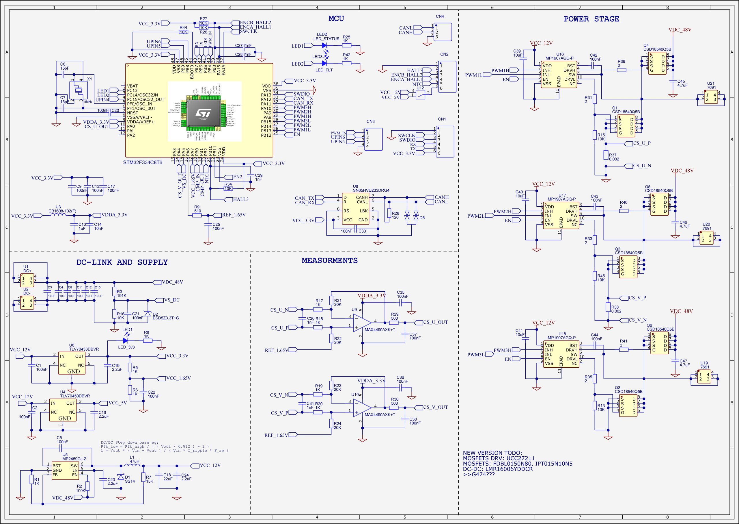Viewport: 739px width, 524px height.
Task: Click the Q6 CSD18540Q5B MOSFET
Action: pyautogui.click(x=659, y=343)
